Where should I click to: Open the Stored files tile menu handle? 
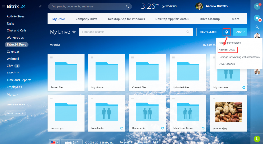(51, 57)
